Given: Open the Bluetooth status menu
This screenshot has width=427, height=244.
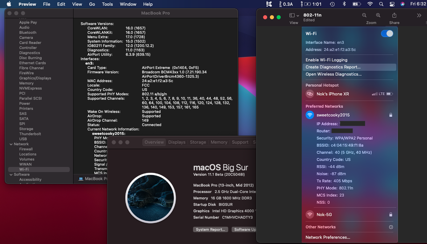Looking at the screenshot, I should pos(344,4).
